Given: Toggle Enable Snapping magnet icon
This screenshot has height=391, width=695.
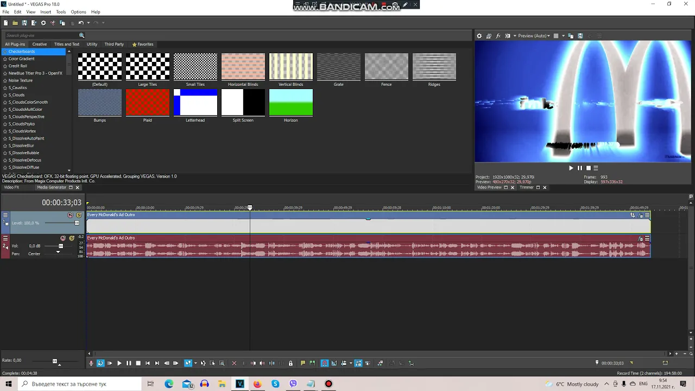Looking at the screenshot, I should 324,363.
